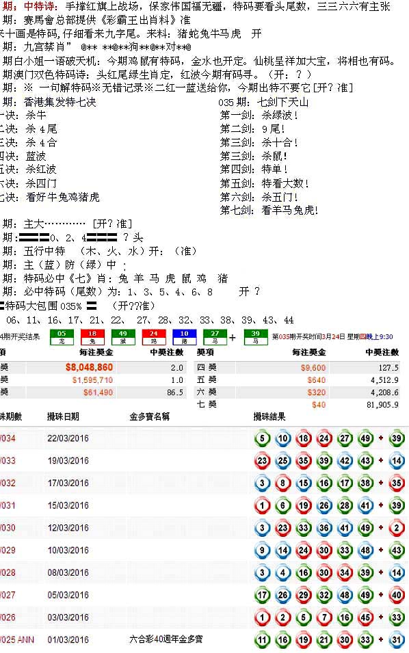This screenshot has height=653, width=409.
Task: Click date 22/03/2016 in the results table
Action: 68,438
